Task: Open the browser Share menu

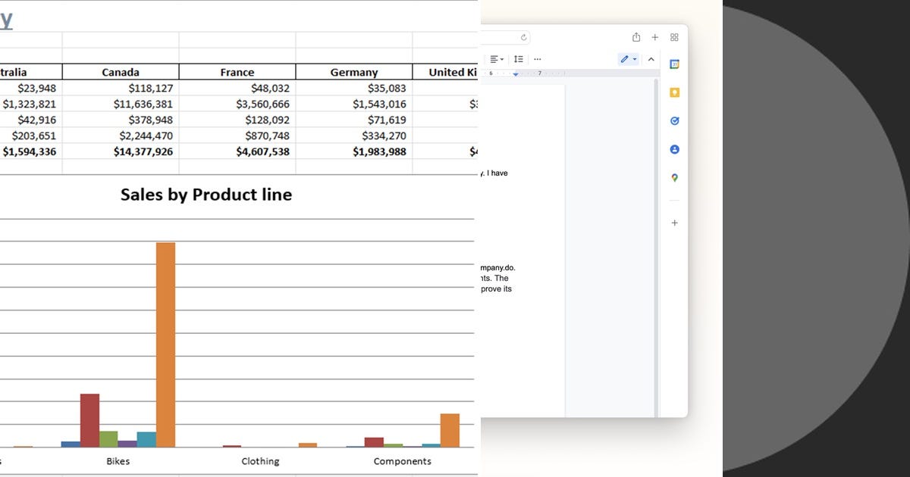Action: [636, 37]
